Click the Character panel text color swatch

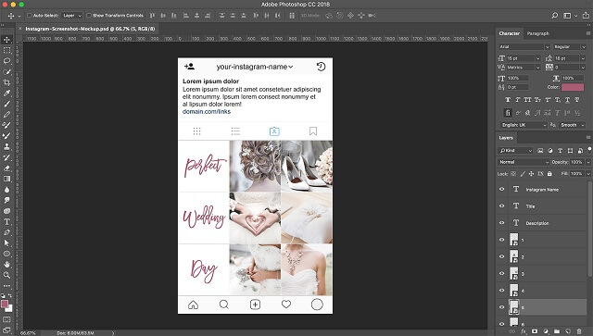coord(573,87)
